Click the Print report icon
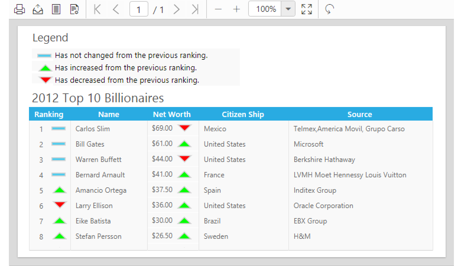 [x=20, y=9]
